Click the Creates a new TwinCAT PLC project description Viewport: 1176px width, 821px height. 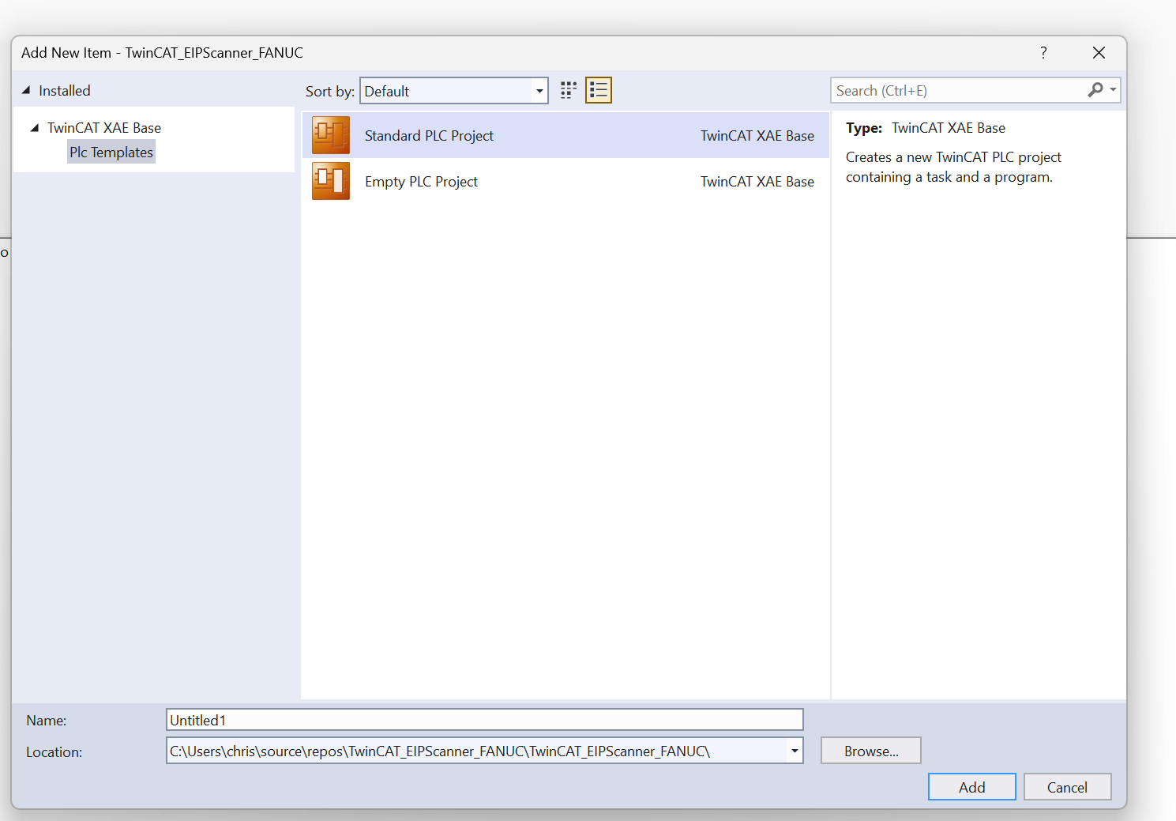click(953, 167)
